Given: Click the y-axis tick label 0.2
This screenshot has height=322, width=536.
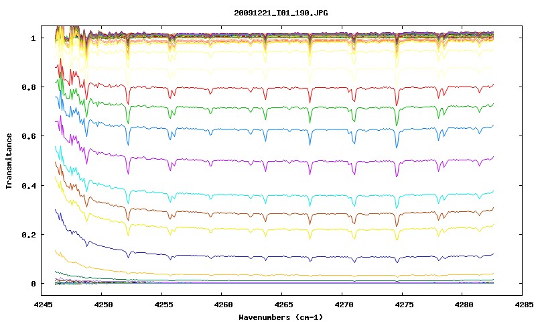Looking at the screenshot, I should (29, 235).
